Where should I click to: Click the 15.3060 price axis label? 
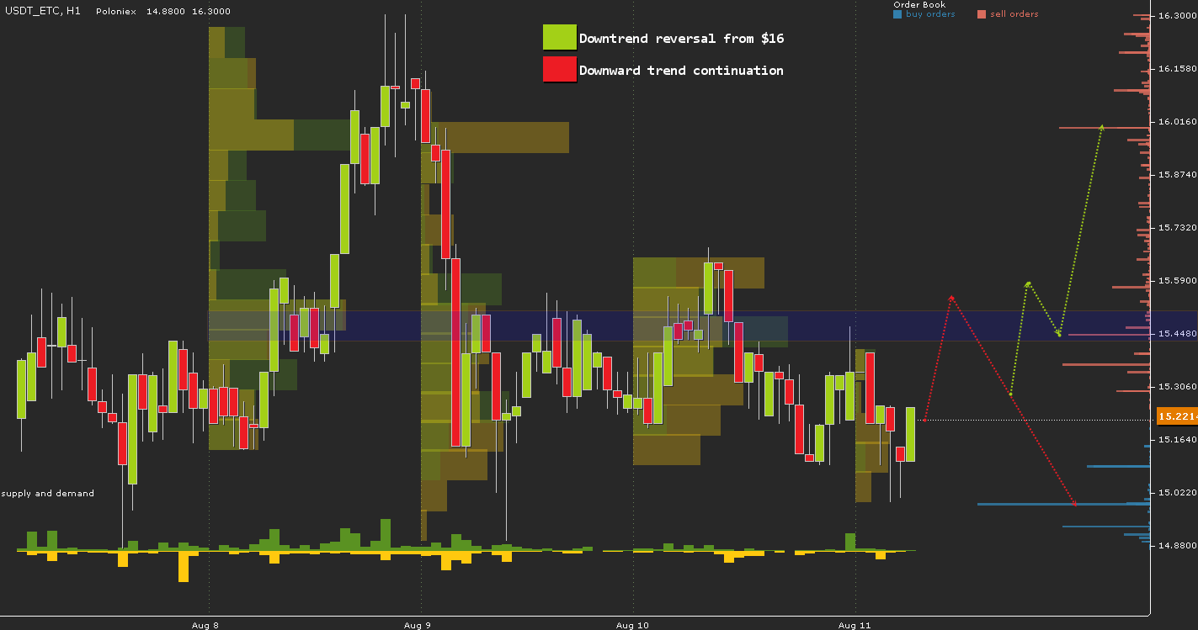tap(1177, 386)
